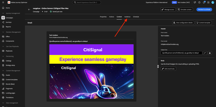Collapse the Decision Management sidebar section
The width and height of the screenshot is (216, 107).
tap(3, 32)
